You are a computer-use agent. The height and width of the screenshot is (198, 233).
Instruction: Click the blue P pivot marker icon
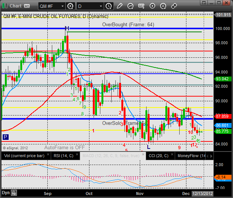point(6,137)
